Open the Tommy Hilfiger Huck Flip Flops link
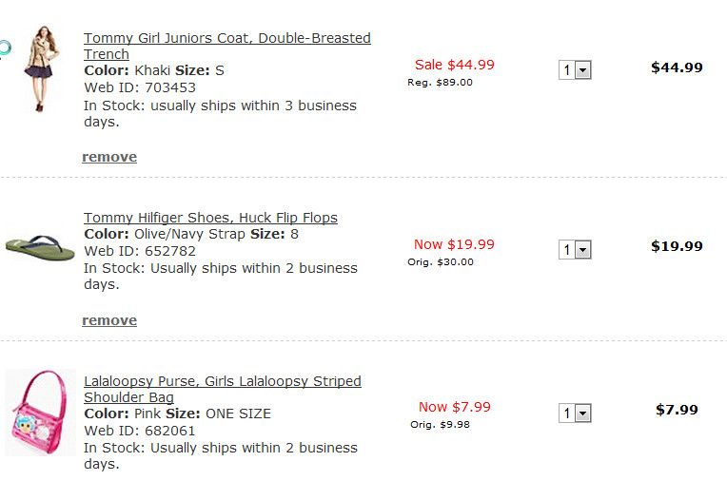Screen dimensions: 727x481 (x=210, y=218)
